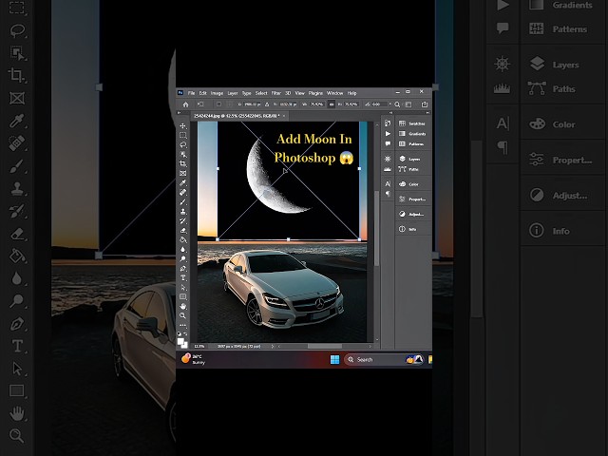Open the Window menu
The image size is (608, 456).
pos(335,93)
